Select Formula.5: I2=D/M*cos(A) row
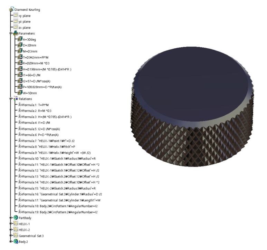 coord(39,129)
